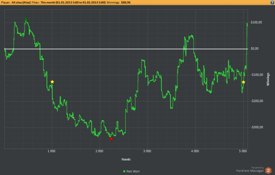Click the 3 000 hands tick label

click(147, 151)
